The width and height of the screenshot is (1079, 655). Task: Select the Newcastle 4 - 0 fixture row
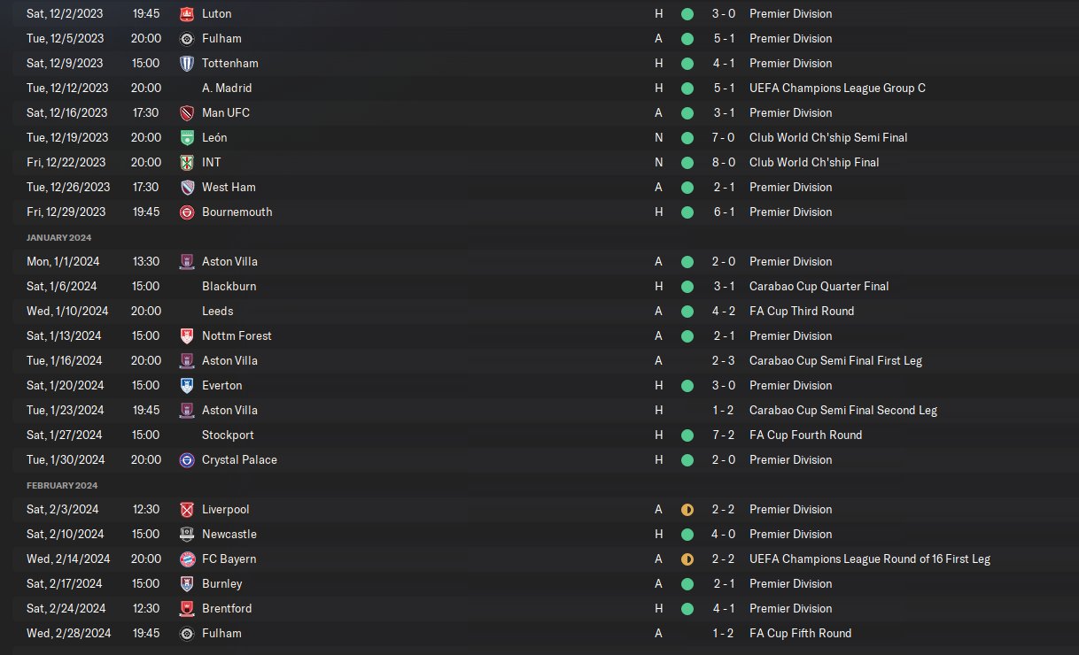tap(539, 535)
